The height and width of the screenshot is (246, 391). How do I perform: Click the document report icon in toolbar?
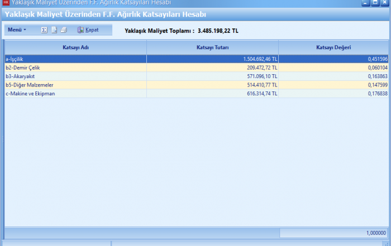[54, 30]
